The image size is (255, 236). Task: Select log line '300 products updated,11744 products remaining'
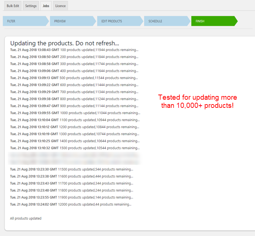(x=74, y=64)
